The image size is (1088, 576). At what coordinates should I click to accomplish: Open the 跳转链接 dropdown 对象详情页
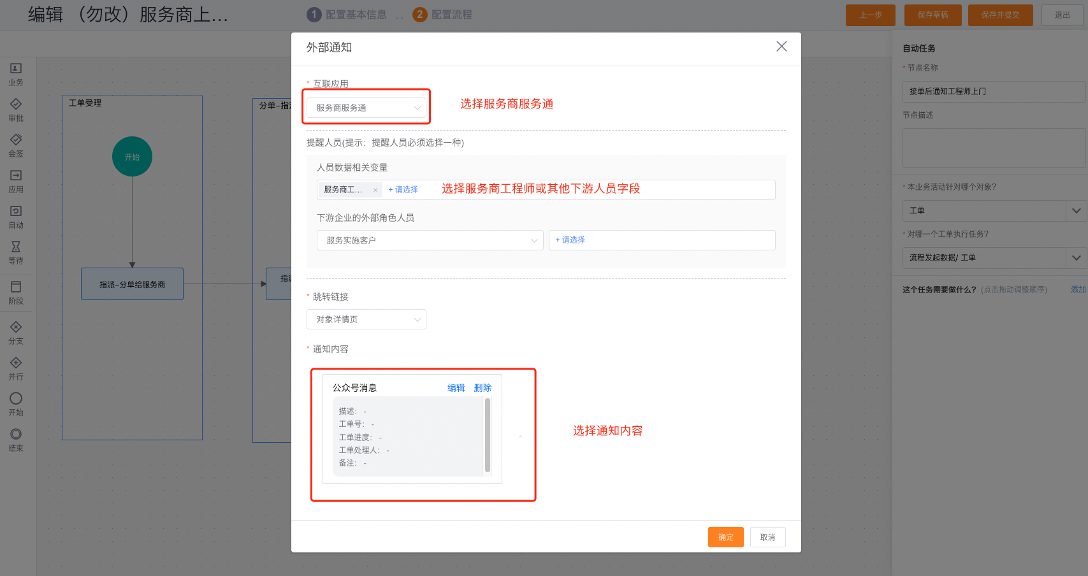click(366, 319)
